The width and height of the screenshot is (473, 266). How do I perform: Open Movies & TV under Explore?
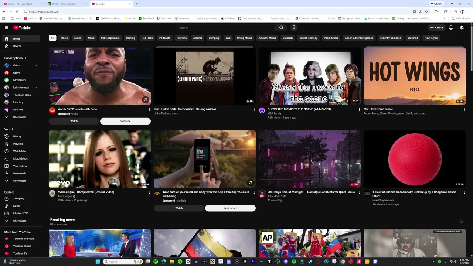pos(20,214)
